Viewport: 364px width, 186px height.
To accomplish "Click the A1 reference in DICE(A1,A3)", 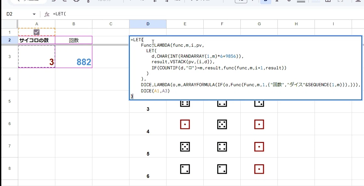I will click(157, 91).
